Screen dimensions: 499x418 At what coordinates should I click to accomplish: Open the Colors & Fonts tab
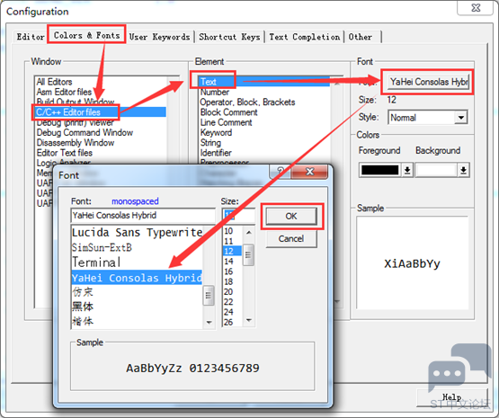(86, 35)
